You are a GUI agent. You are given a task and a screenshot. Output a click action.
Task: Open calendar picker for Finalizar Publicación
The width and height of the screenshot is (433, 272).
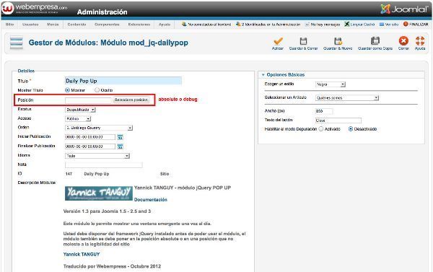pos(120,146)
